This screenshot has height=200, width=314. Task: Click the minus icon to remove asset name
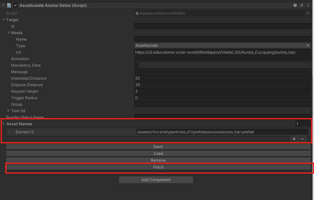302,139
